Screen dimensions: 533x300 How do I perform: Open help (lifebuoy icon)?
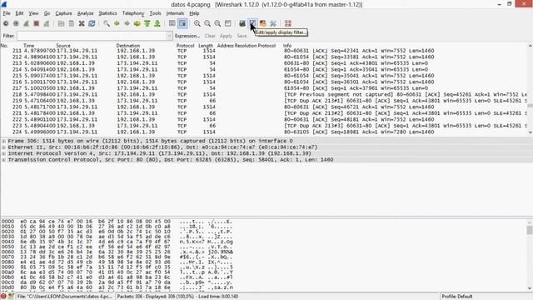(288, 23)
